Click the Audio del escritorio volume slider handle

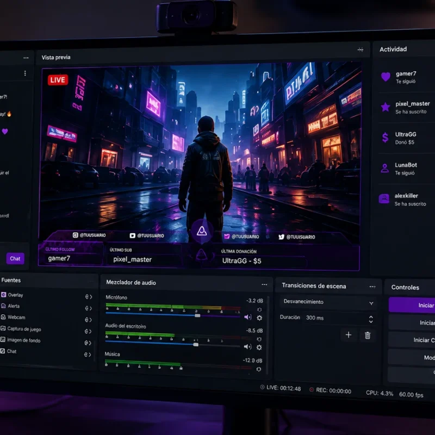tap(196, 345)
